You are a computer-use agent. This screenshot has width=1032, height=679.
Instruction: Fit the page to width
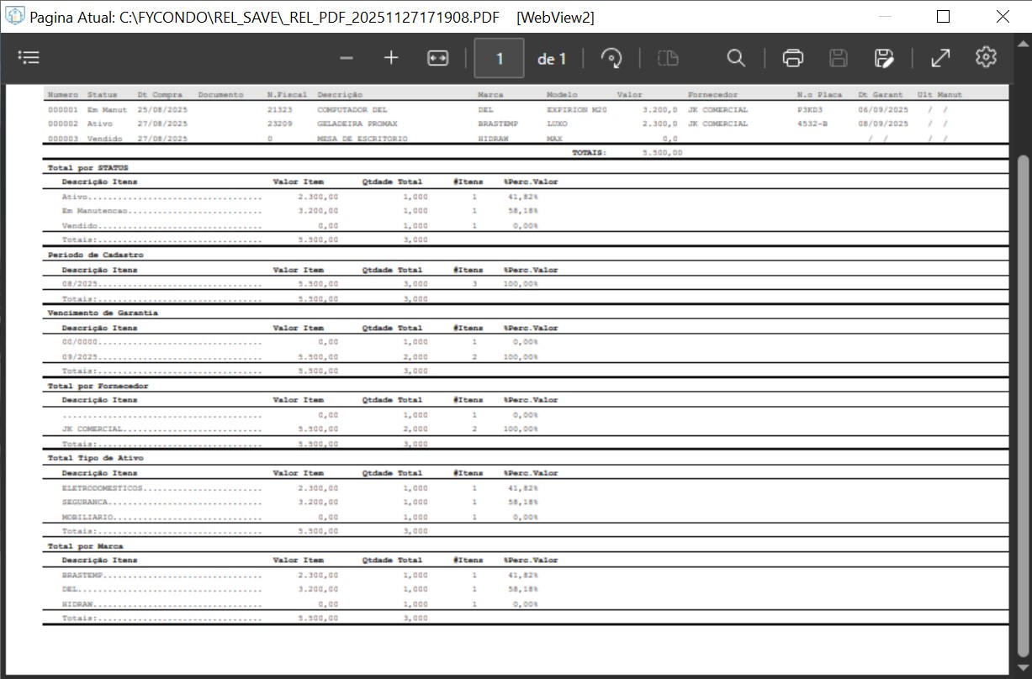pos(437,58)
